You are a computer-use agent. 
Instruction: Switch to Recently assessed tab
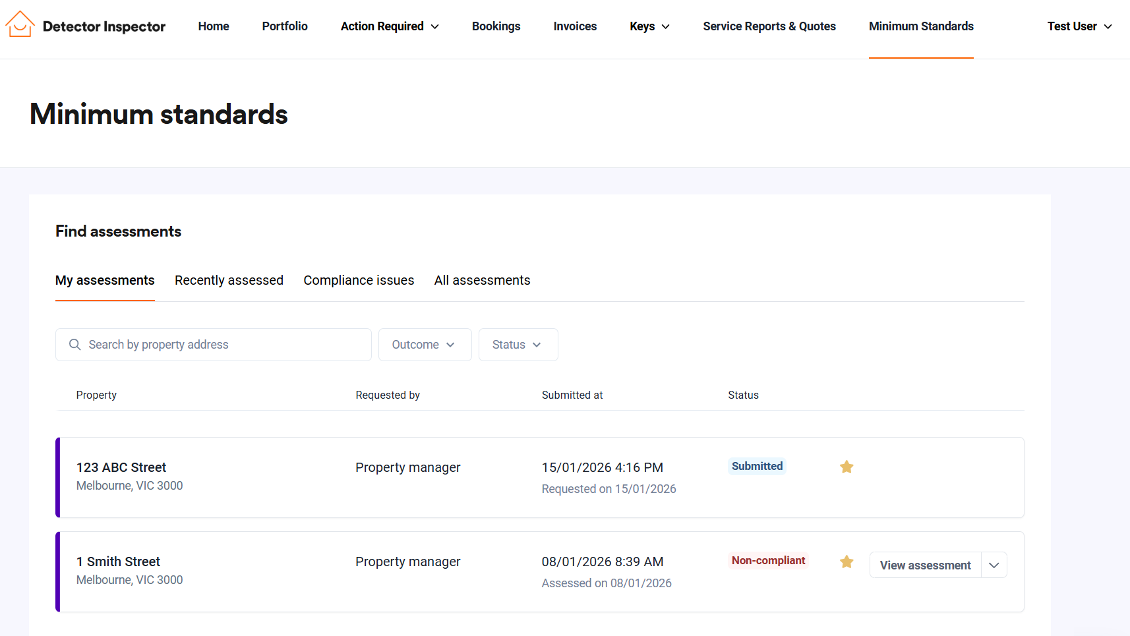229,281
